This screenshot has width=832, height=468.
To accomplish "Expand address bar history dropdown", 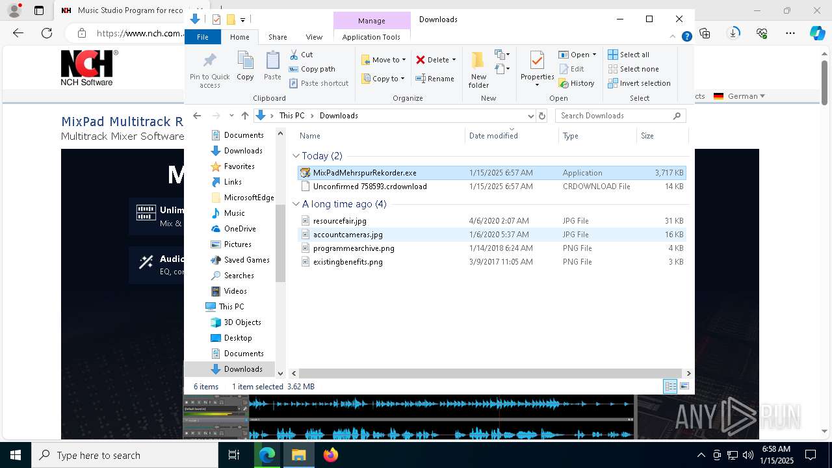I will click(530, 116).
